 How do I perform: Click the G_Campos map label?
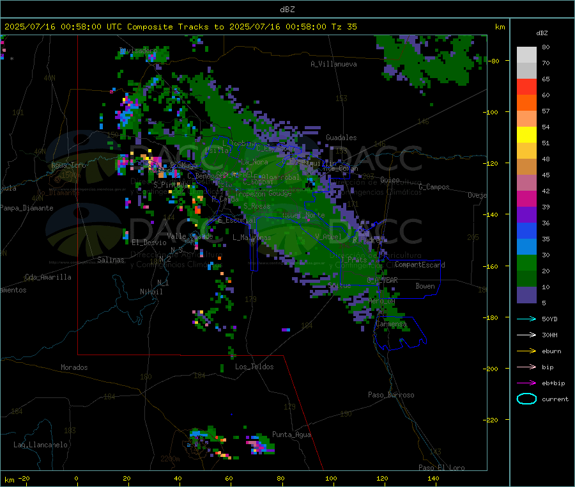434,187
